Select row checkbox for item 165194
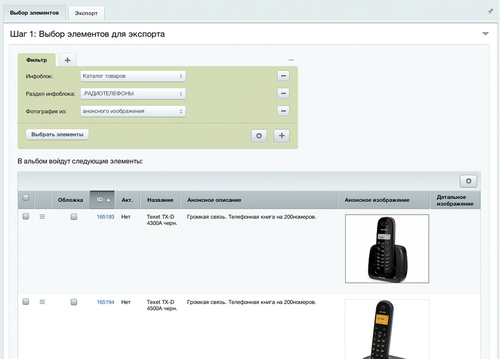The height and width of the screenshot is (359, 500). 26,302
